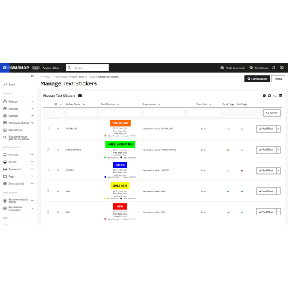This screenshot has width=288, height=288.
Task: Click the add new sticker plus icon
Action: tap(264, 96)
